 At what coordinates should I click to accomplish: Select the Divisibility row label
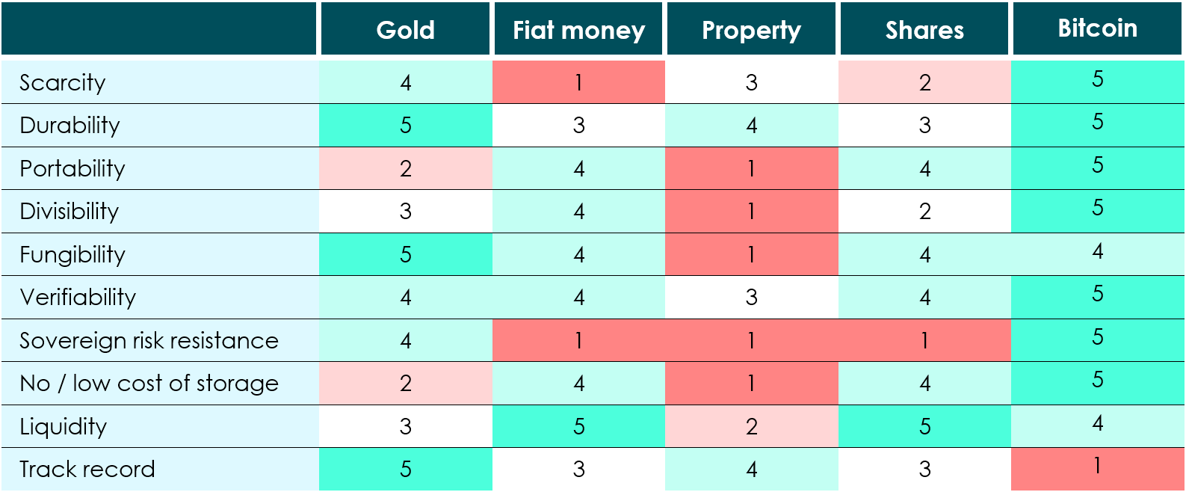point(70,211)
